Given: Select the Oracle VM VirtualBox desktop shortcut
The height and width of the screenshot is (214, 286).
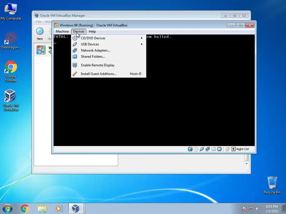Looking at the screenshot, I should point(11,100).
